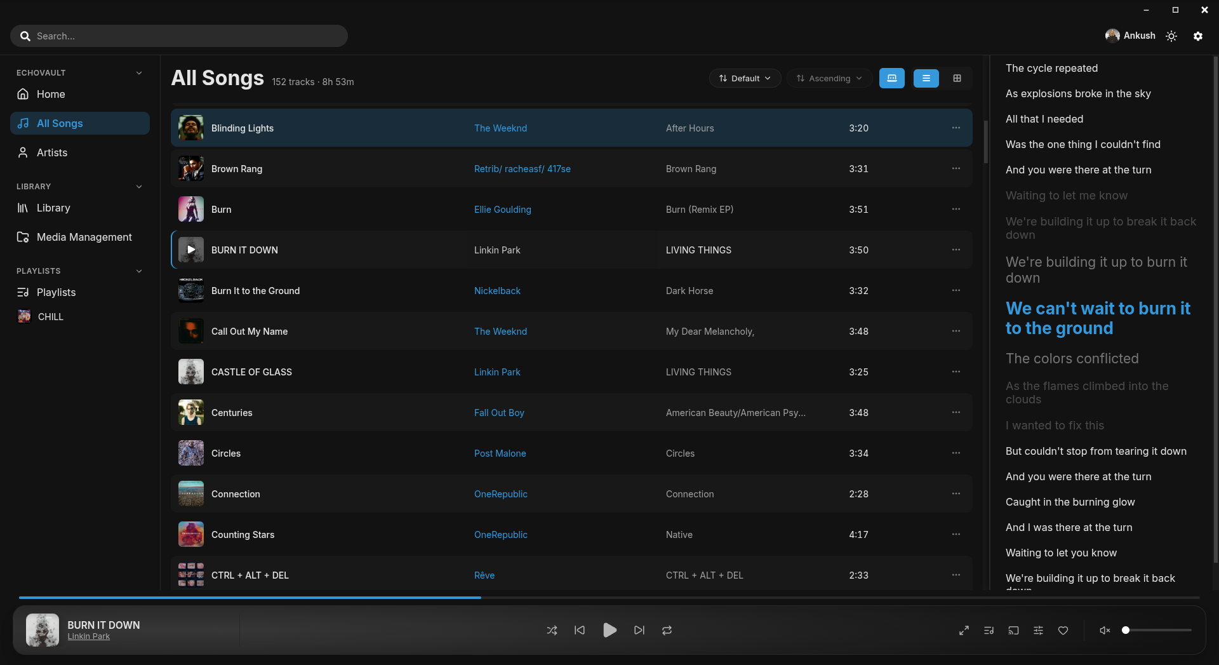Play the current song
This screenshot has width=1219, height=665.
[609, 630]
